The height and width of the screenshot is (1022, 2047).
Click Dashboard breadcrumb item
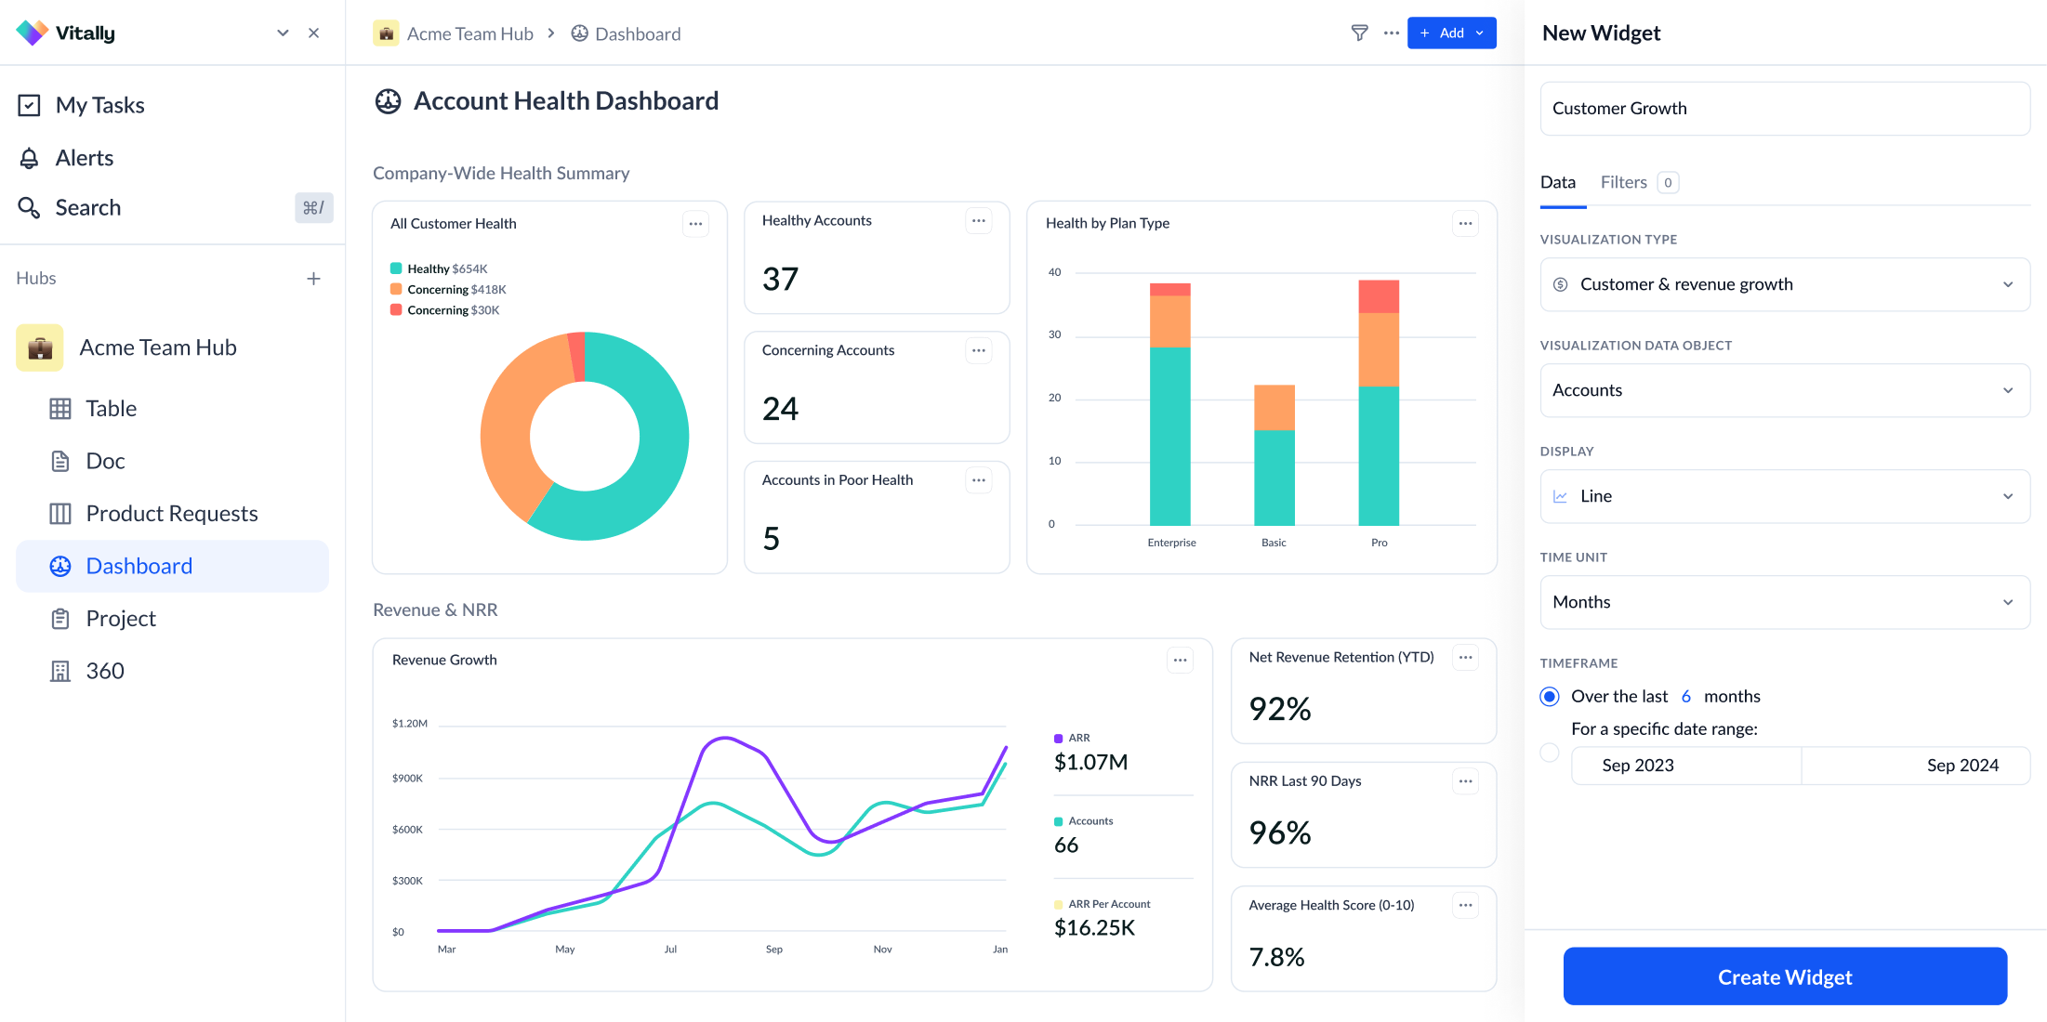[626, 33]
